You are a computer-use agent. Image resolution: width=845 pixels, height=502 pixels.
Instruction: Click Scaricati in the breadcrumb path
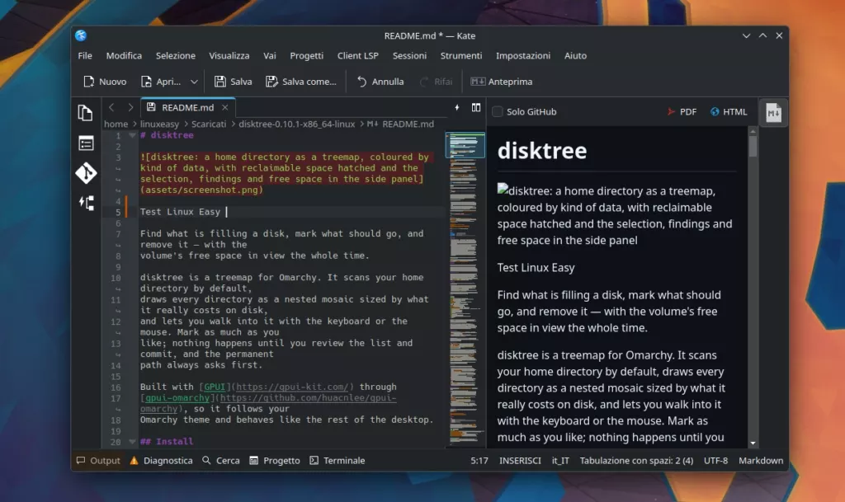(x=209, y=124)
